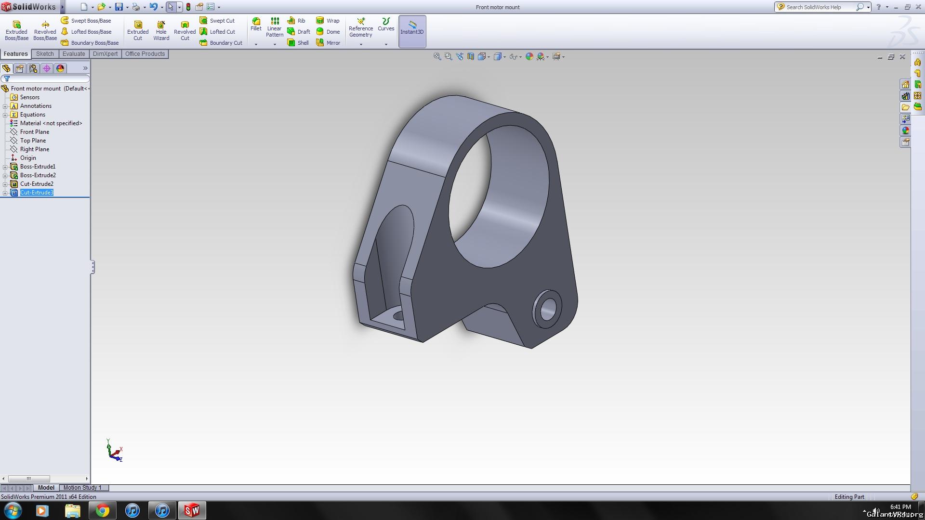Screen dimensions: 925x520
Task: Open Curves dropdown arrow
Action: [386, 44]
